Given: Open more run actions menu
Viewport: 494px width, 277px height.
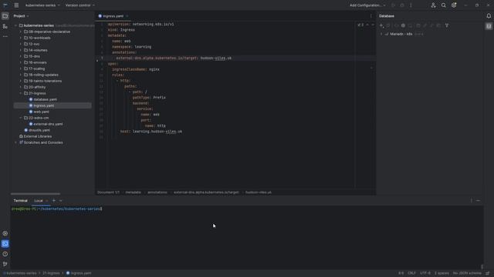Looking at the screenshot, I should (x=411, y=5).
